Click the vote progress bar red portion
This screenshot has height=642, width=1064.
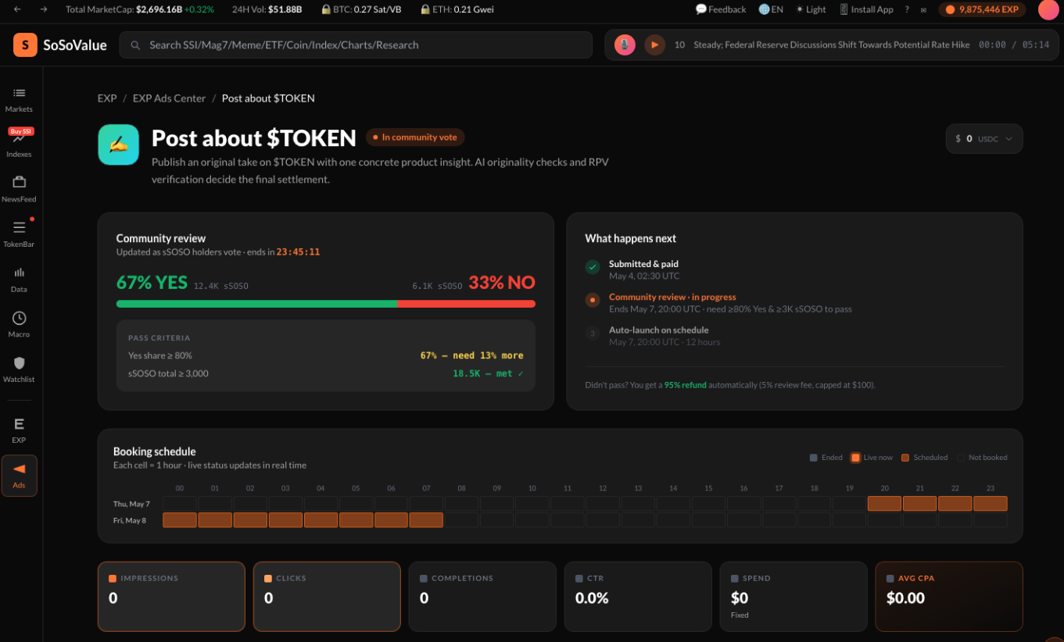coord(466,304)
